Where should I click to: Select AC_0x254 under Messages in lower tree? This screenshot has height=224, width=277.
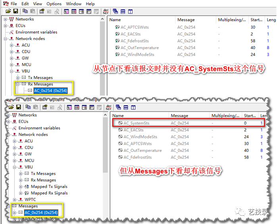coord(41,213)
